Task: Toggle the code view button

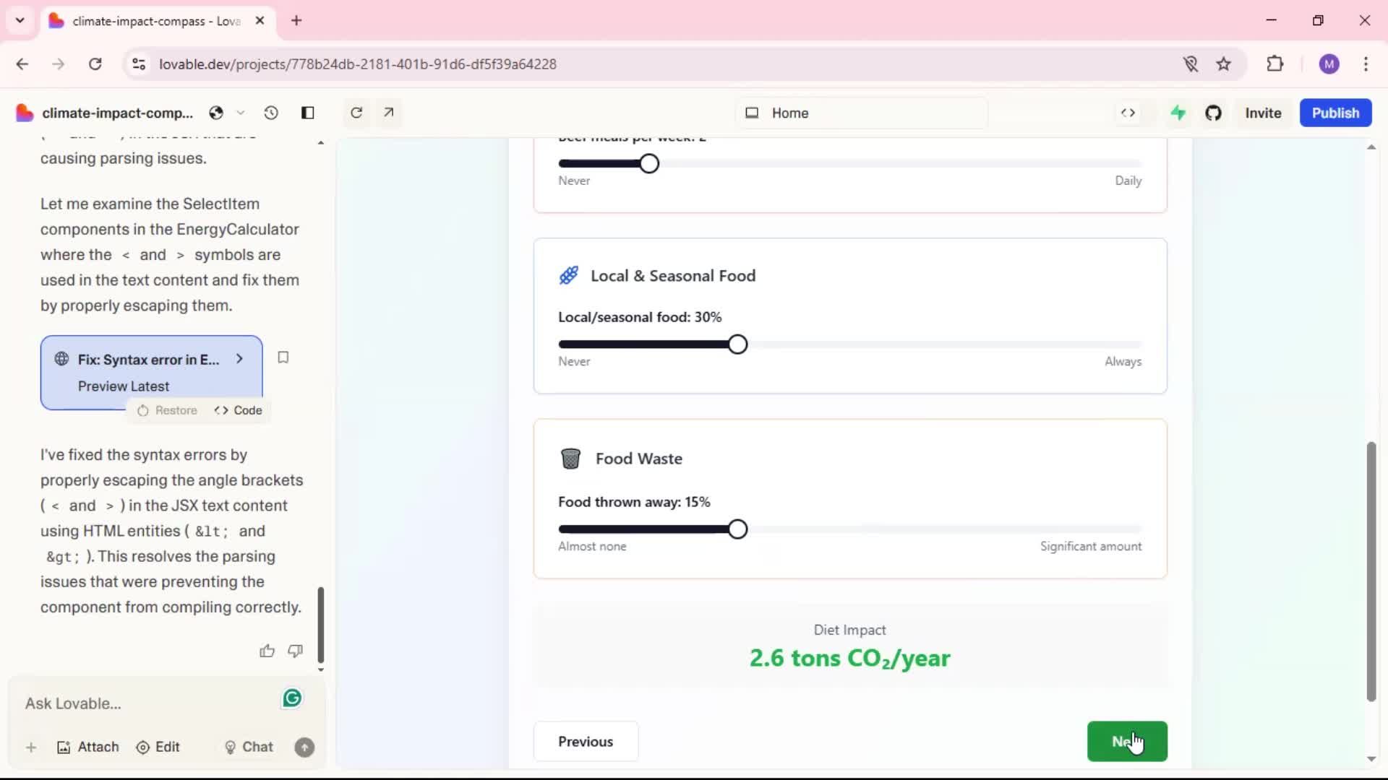Action: [x=1128, y=113]
